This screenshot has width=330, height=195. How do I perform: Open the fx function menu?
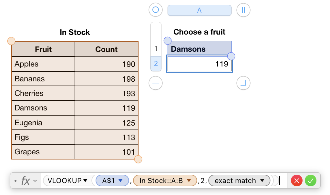point(28,181)
